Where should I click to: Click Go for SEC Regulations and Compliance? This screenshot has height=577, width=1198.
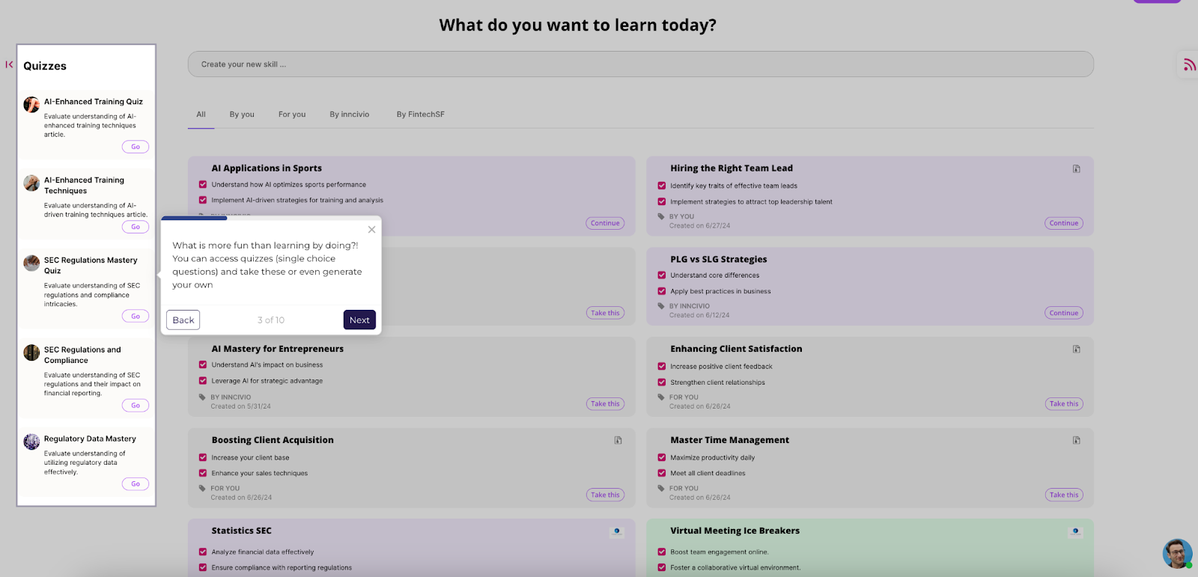click(x=136, y=406)
